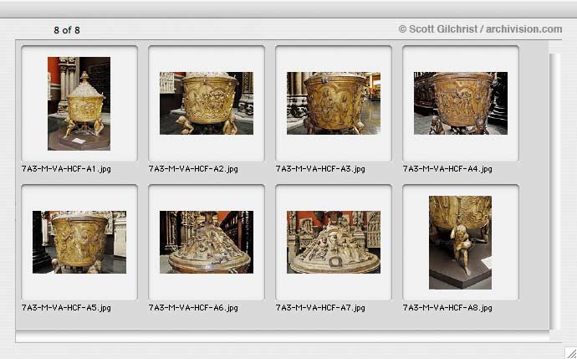Open thumbnail of image 7A3-M-VA-HCF-A2.jpg
This screenshot has height=359, width=577.
point(207,103)
